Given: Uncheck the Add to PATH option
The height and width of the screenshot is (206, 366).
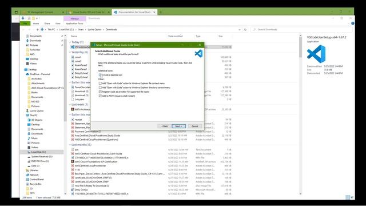Looking at the screenshot, I should tap(100, 96).
